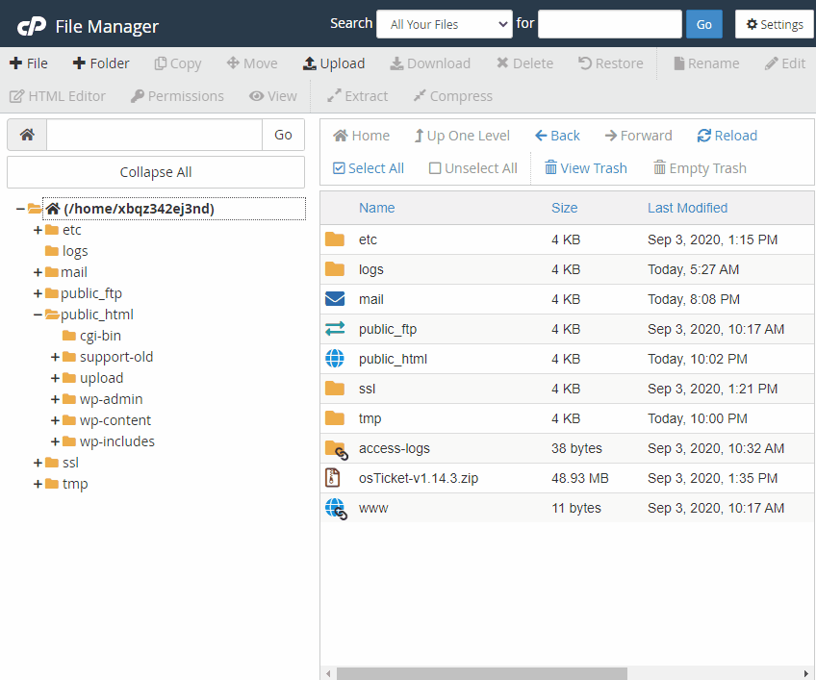Click the public_html globe icon in list
Viewport: 816px width, 680px height.
pos(335,359)
